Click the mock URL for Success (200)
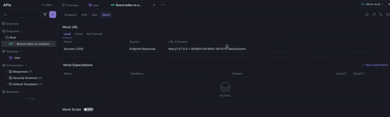The image size is (390, 117). click(207, 49)
